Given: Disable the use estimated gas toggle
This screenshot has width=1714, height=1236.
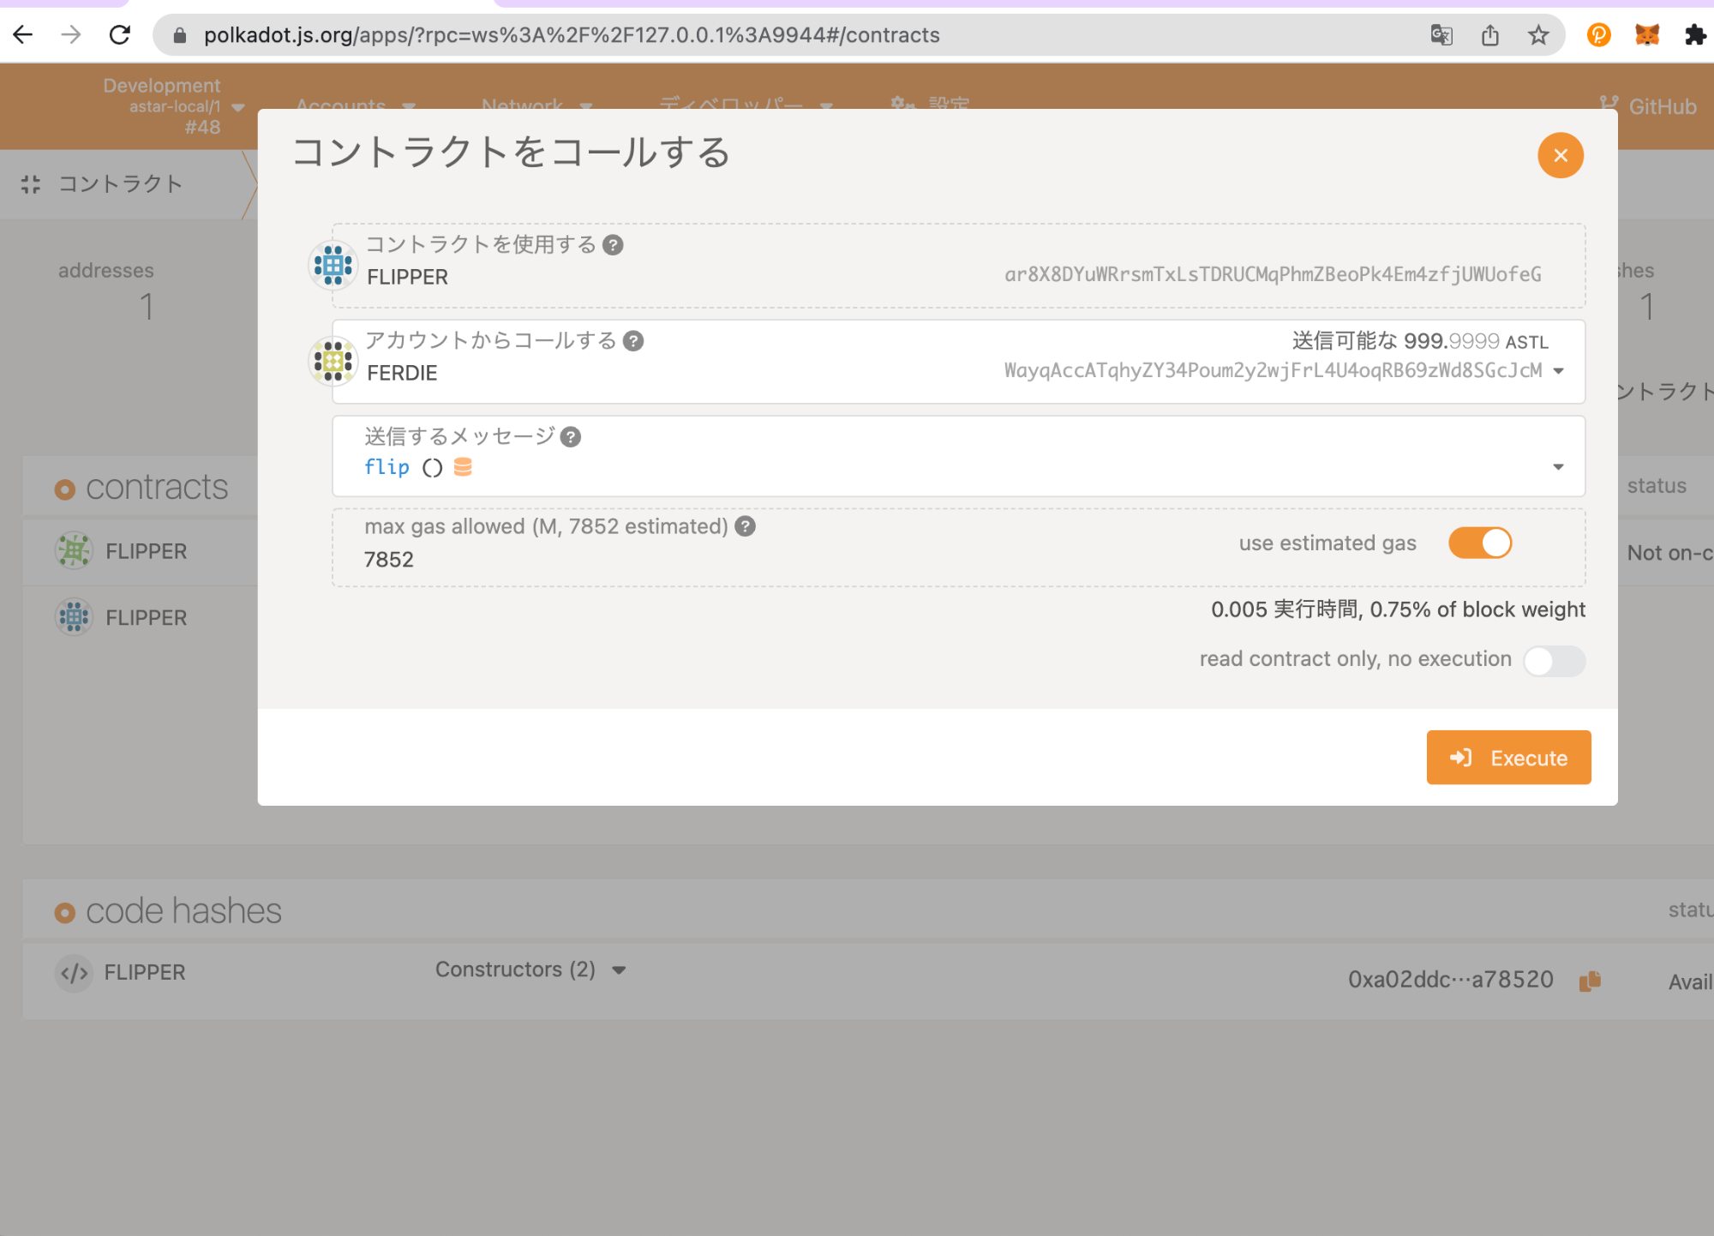Looking at the screenshot, I should click(x=1480, y=543).
